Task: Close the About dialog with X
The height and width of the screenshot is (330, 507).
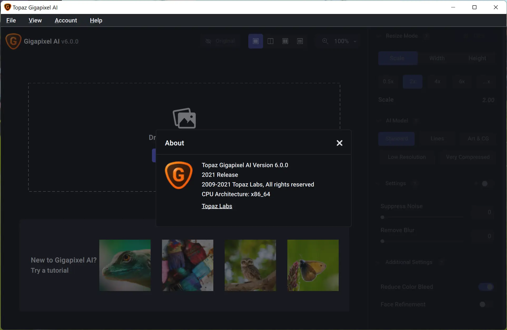Action: point(339,143)
